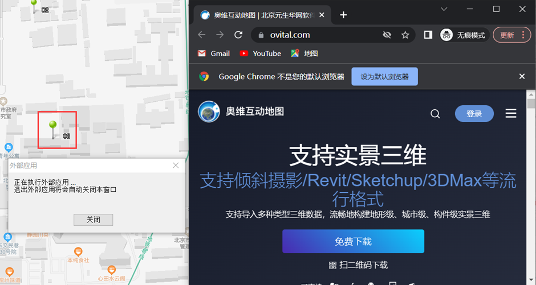Click the tracking-protection eye icon in address bar
The width and height of the screenshot is (536, 285).
[387, 35]
